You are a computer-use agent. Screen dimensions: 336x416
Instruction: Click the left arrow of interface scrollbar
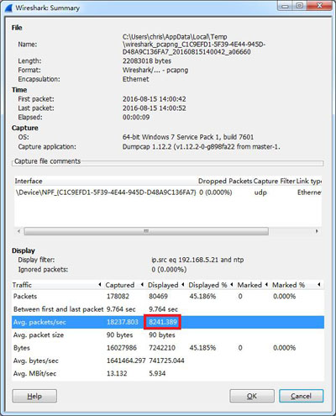click(x=18, y=231)
